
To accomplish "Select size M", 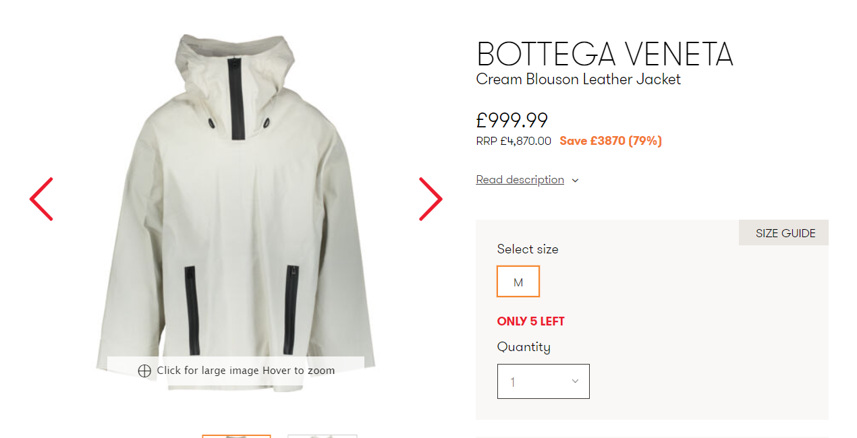I will (x=518, y=282).
